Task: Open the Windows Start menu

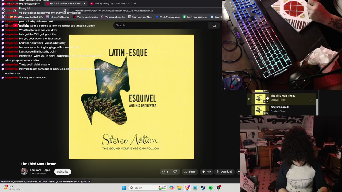Action: coord(124,188)
